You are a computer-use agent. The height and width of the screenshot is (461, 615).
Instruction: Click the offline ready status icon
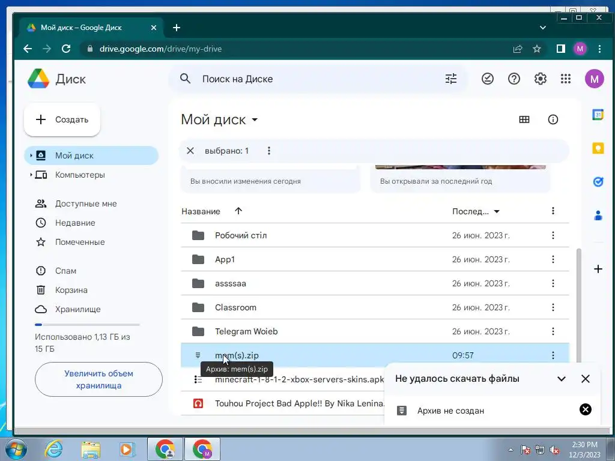488,79
